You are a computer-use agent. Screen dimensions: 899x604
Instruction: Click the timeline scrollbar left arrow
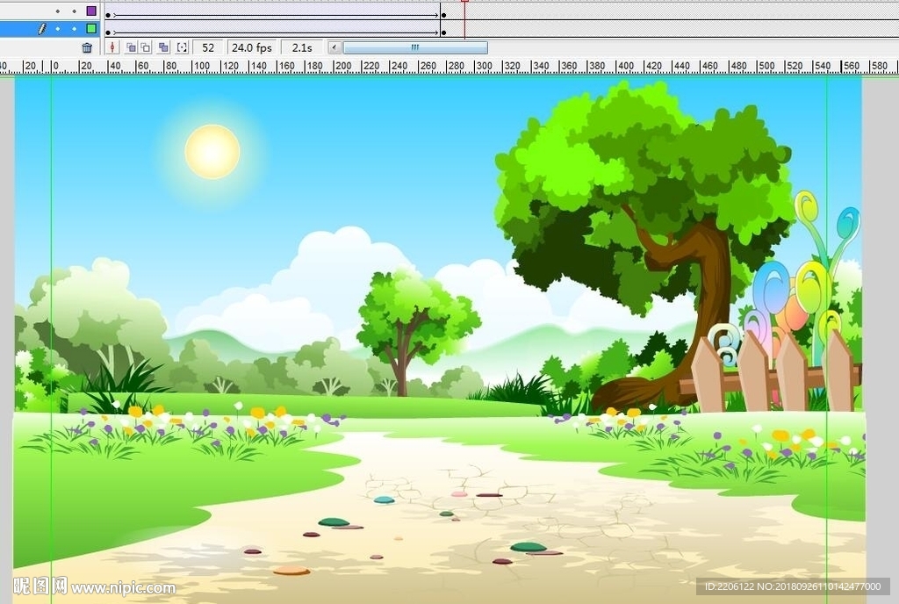click(x=334, y=47)
